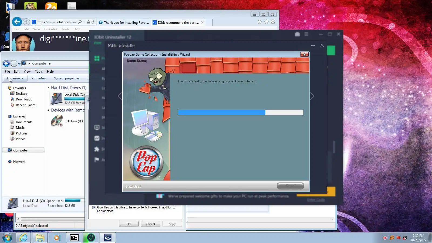This screenshot has width=432, height=243.
Task: Open the View menu in Explorer window
Action: coord(27,72)
